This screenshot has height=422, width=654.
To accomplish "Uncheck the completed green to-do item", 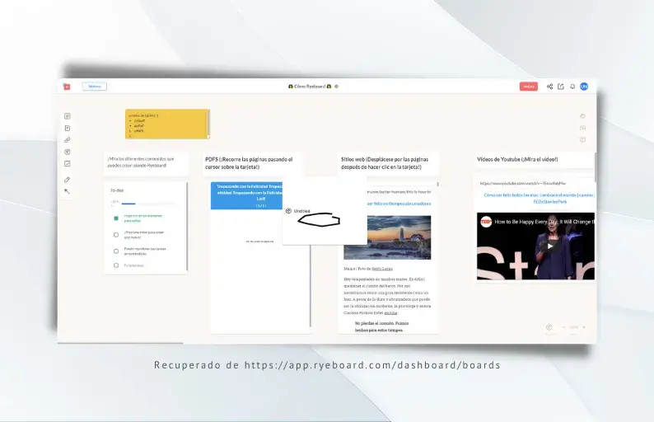I will (116, 218).
